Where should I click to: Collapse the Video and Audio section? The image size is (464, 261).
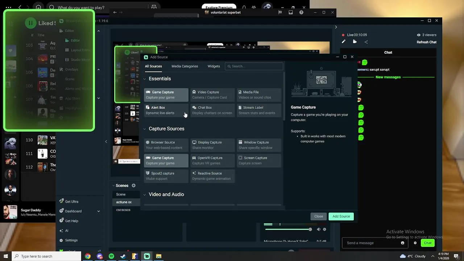coord(145,195)
